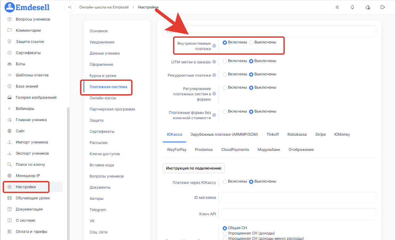Click the upload icon beside Импорт учеников
The height and width of the screenshot is (240, 396).
[10, 142]
